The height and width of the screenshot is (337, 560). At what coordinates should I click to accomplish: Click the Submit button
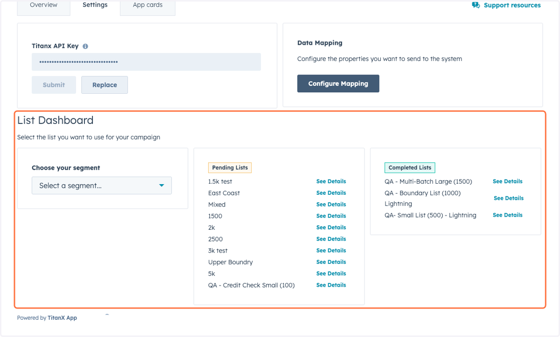pyautogui.click(x=54, y=85)
